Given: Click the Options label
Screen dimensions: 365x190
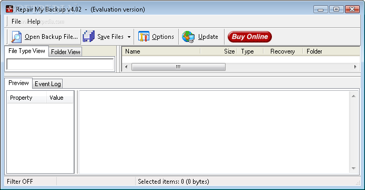Looking at the screenshot, I should pyautogui.click(x=163, y=37).
